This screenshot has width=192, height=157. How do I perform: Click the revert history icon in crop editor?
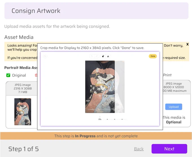click(x=45, y=56)
